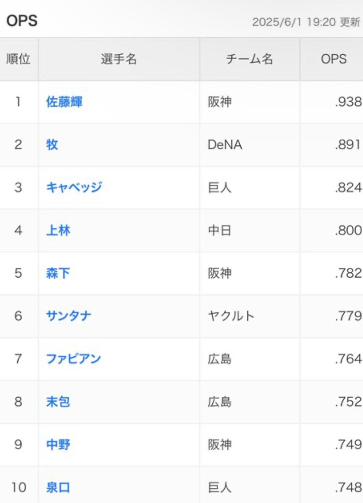The width and height of the screenshot is (363, 503).
Task: Open player link 佐藤輝
Action: click(x=64, y=102)
